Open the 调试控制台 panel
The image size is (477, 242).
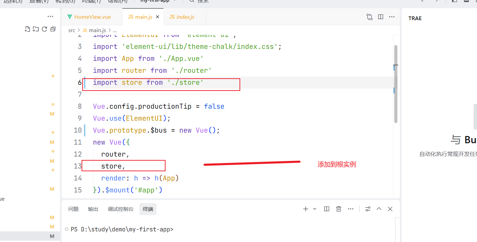click(x=121, y=209)
